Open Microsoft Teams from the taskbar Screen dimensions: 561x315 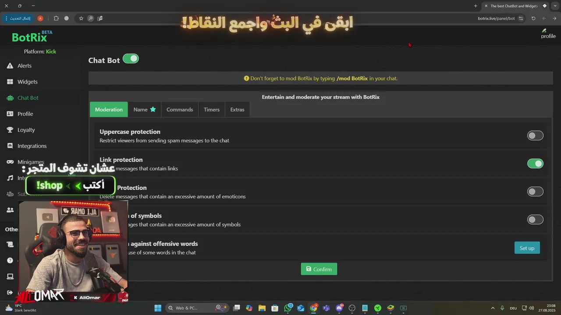[x=326, y=308]
